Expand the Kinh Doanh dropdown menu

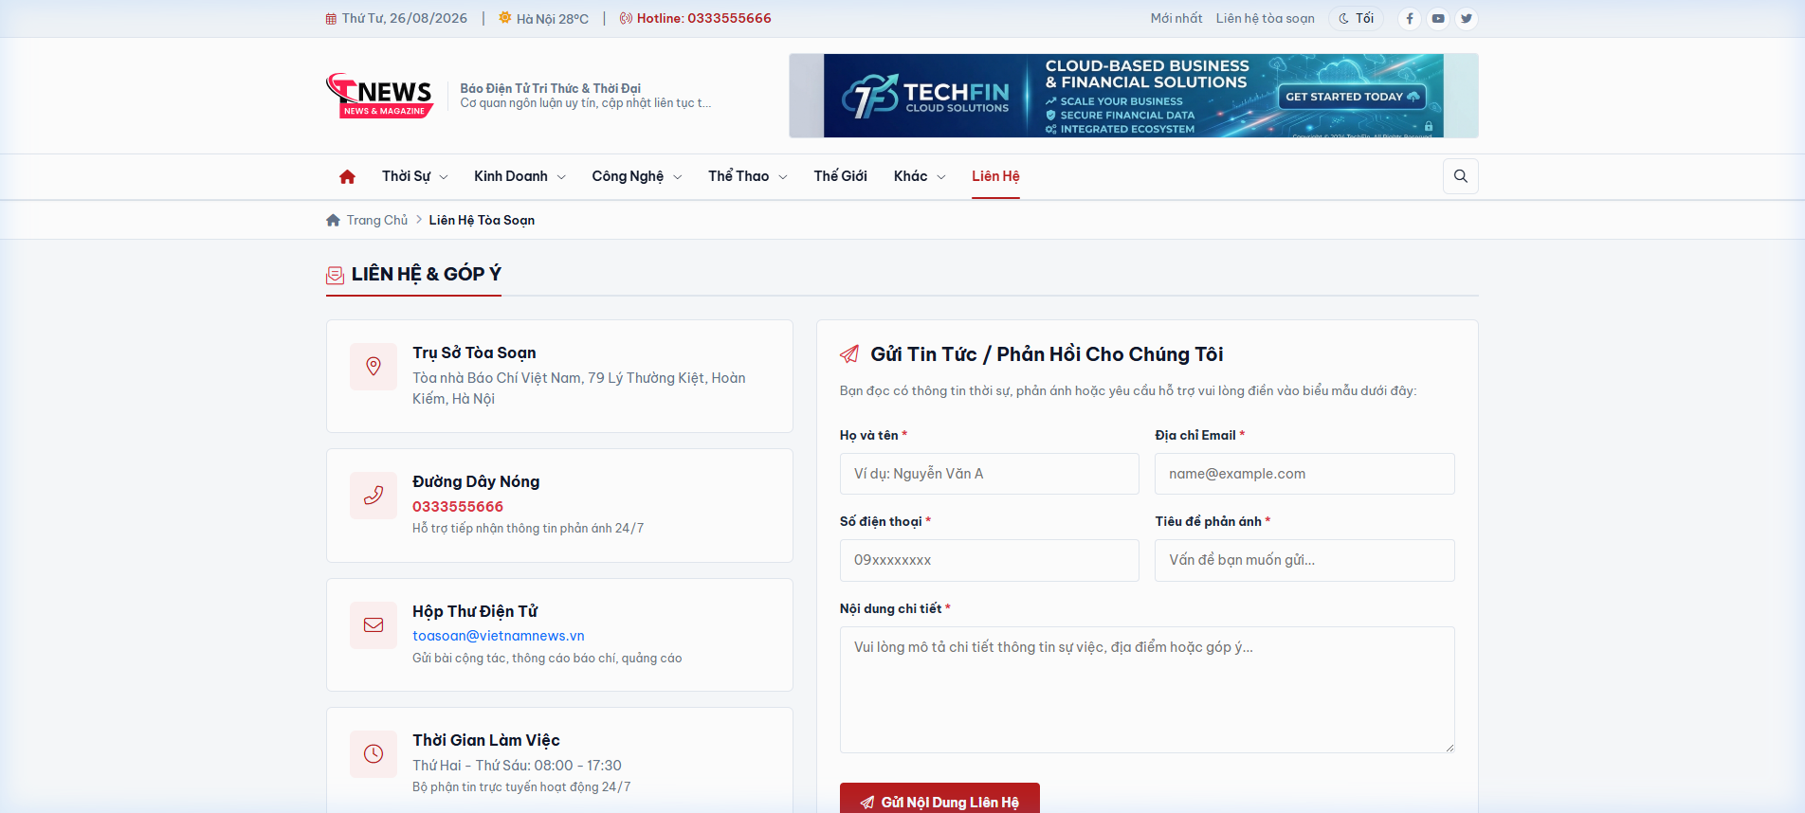[520, 177]
